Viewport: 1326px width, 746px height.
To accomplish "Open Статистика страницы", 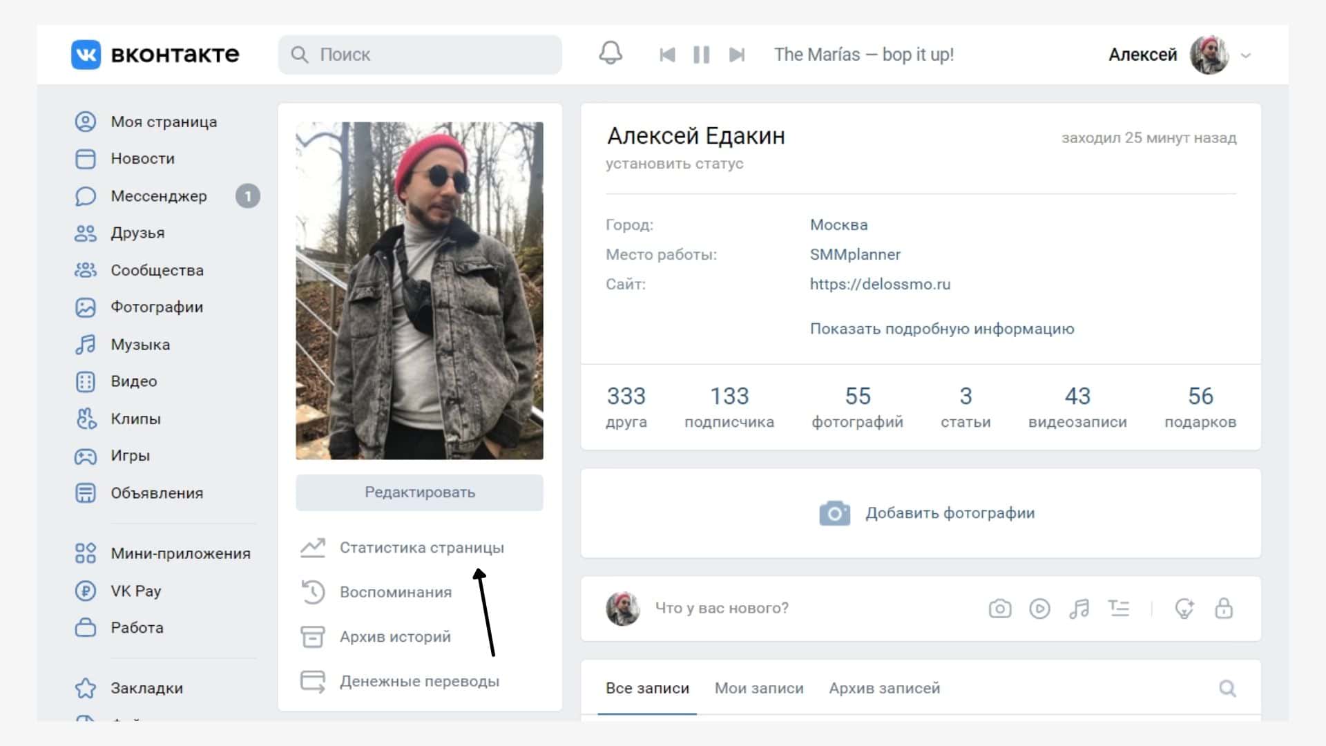I will tap(422, 548).
